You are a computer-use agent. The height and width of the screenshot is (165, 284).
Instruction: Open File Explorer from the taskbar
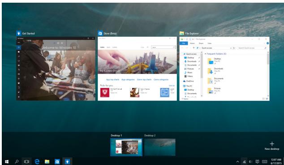(47, 161)
